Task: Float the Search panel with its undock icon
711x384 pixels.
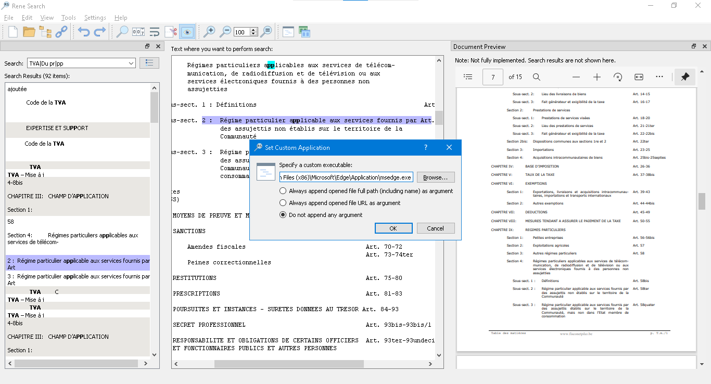Action: [x=147, y=46]
